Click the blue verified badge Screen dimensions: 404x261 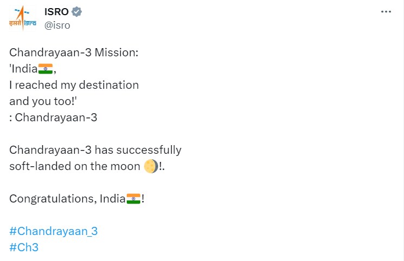78,11
